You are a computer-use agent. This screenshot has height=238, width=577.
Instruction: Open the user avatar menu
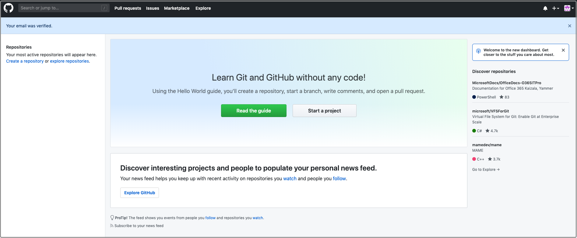[569, 9]
